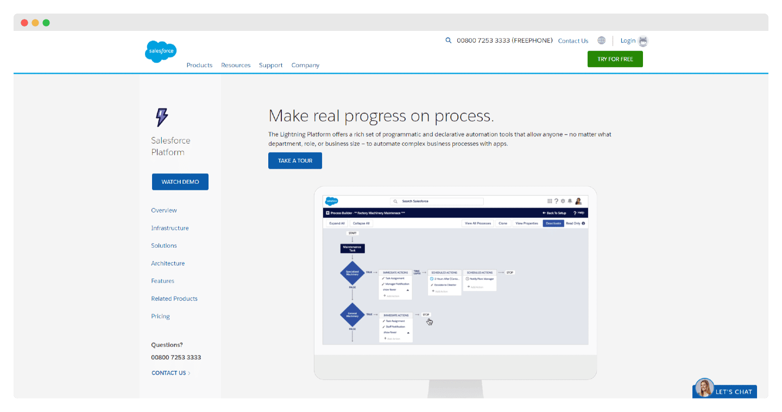
Task: Click the Maintenance Task node
Action: click(x=352, y=248)
